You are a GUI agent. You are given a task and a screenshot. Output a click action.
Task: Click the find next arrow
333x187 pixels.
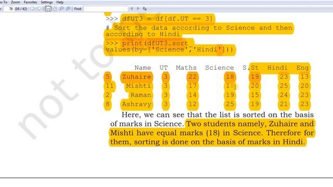[138, 9]
